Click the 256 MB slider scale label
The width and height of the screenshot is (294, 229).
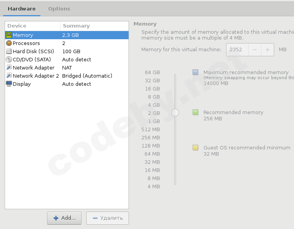(151, 137)
